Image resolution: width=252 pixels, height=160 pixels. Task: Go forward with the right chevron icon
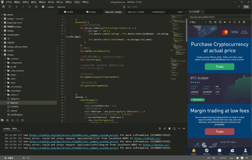[x=23, y=7]
